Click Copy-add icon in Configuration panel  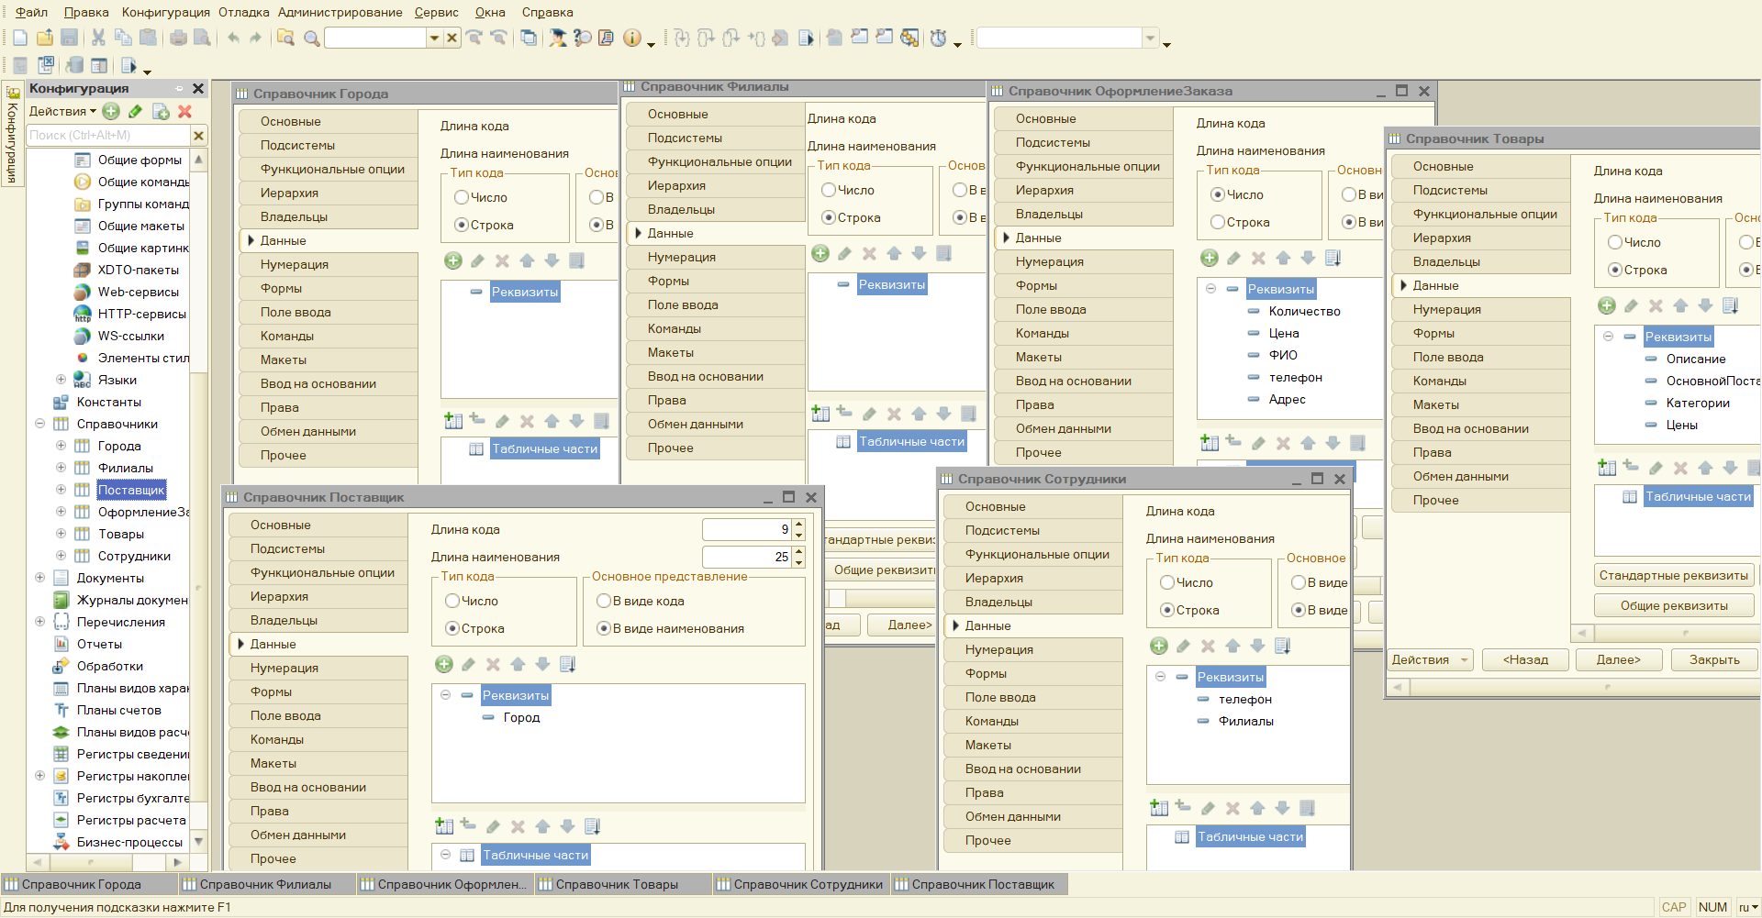pos(161,111)
